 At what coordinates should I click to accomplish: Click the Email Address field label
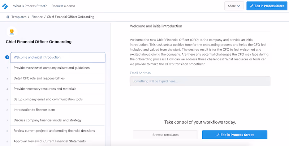140,73
